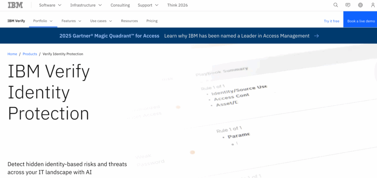Click the IBM Verify product title
Viewport: 377px width, 178px height.
[16, 21]
